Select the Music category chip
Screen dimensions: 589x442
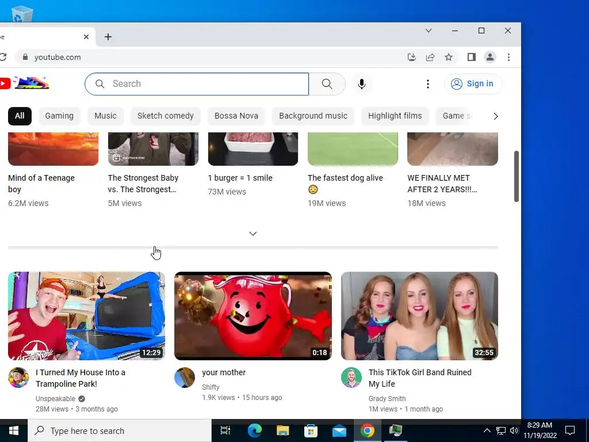(x=106, y=116)
